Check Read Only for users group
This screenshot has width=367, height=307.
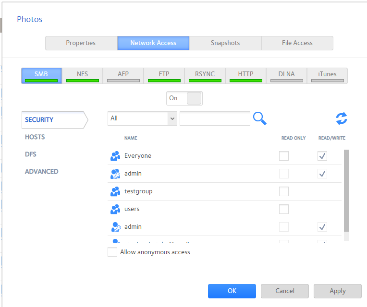pyautogui.click(x=284, y=209)
